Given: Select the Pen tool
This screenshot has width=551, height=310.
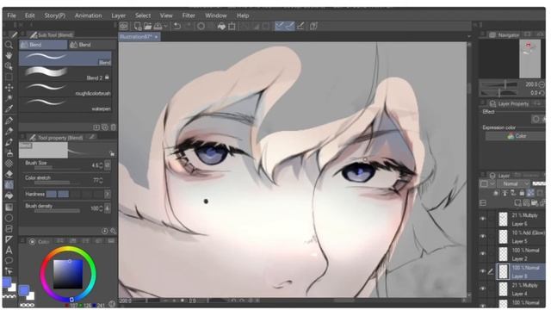Looking at the screenshot, I should 9,121.
